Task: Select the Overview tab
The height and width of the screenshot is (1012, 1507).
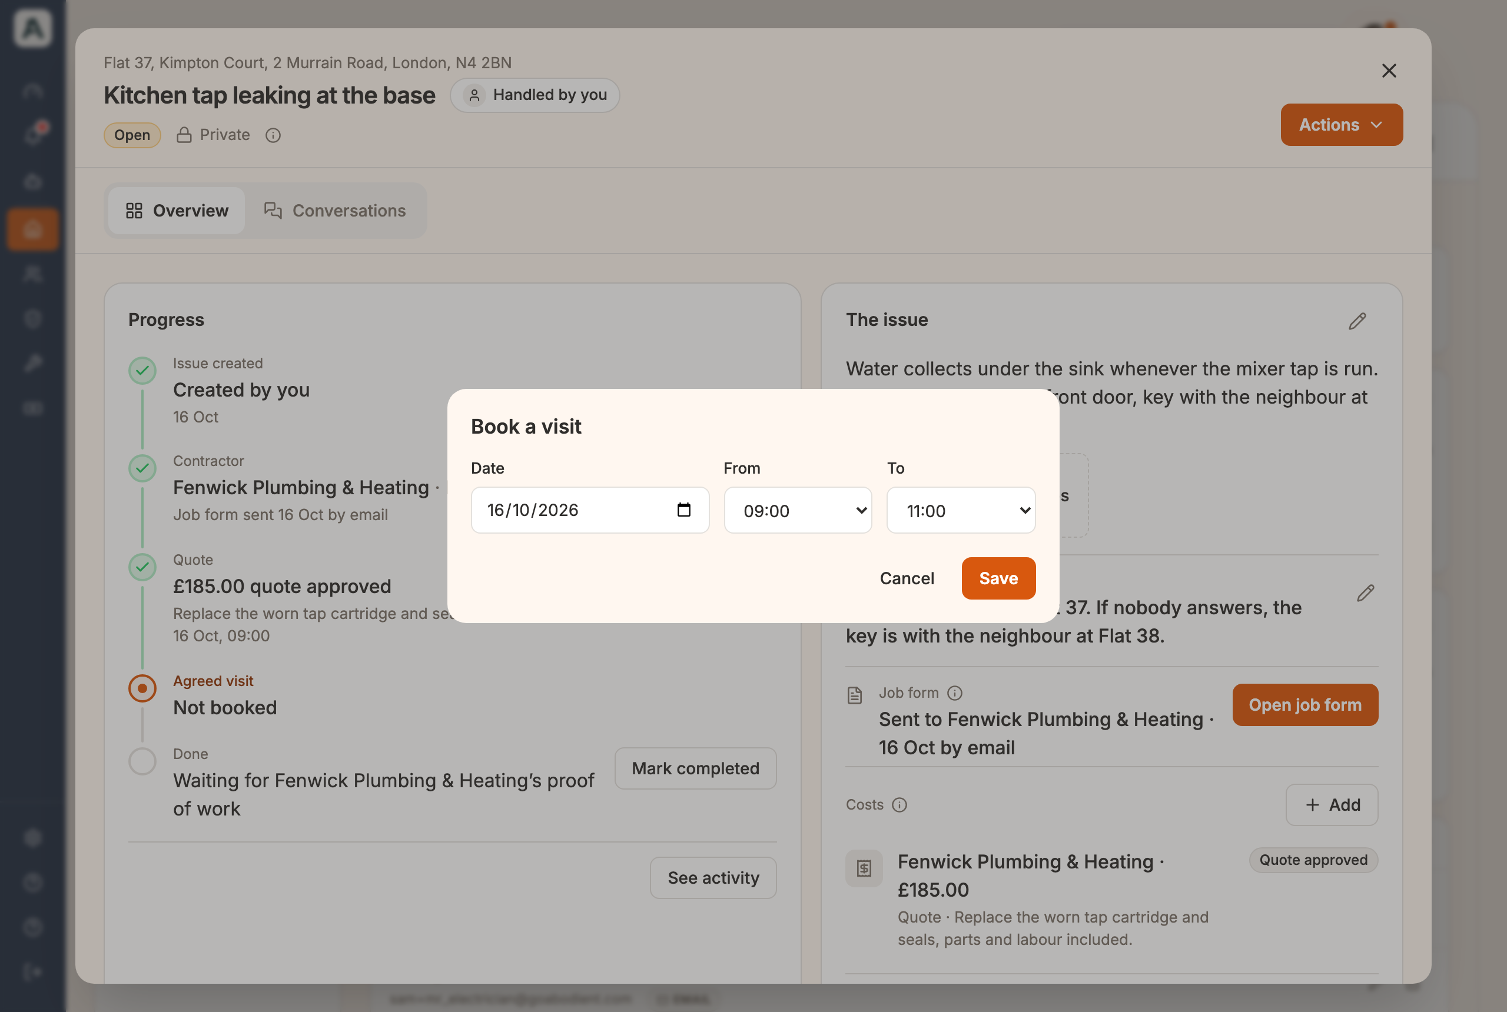Action: (x=176, y=211)
